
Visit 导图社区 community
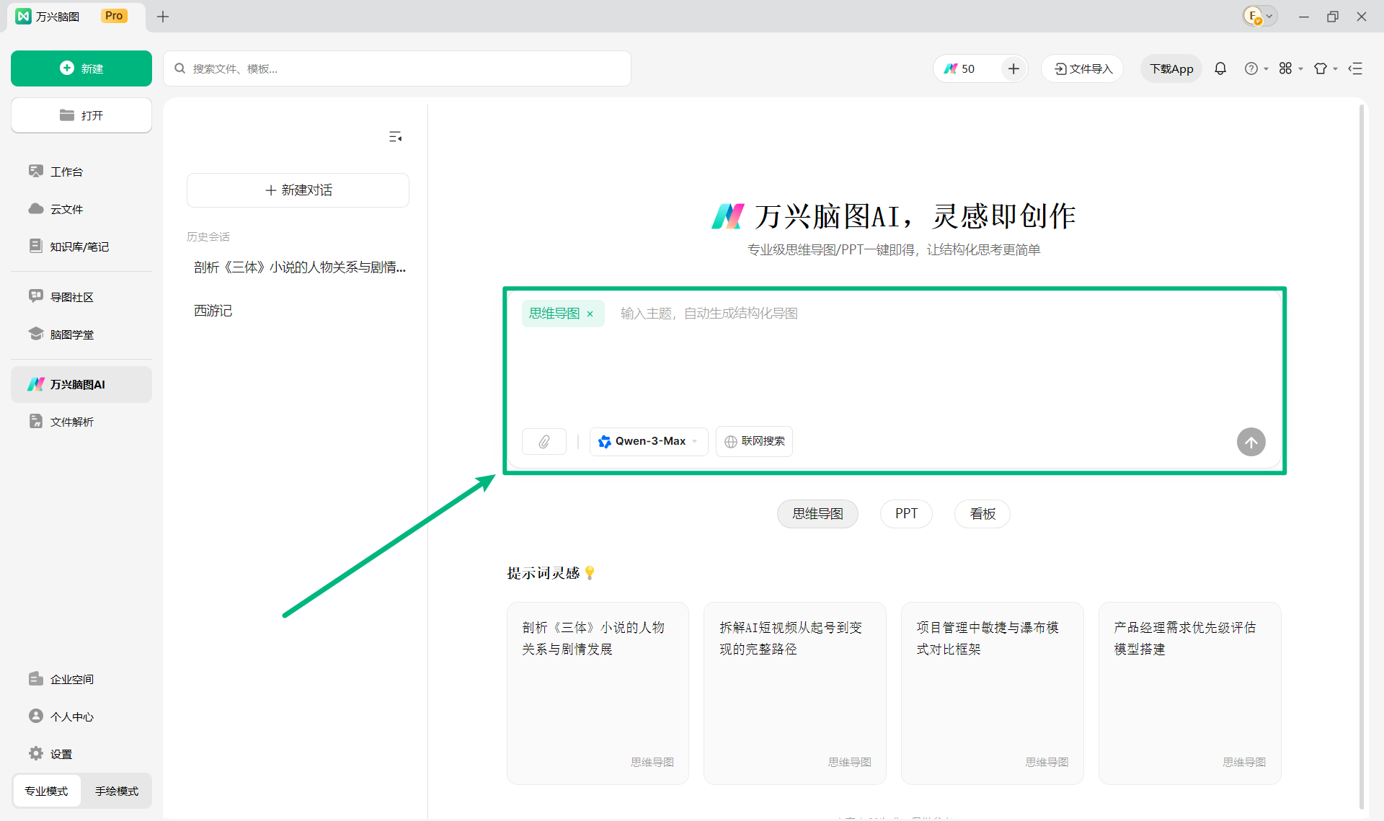[x=81, y=297]
